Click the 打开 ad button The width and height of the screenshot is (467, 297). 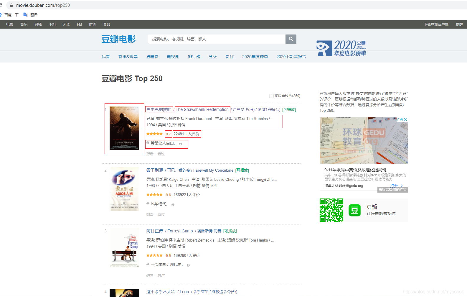[x=396, y=186]
